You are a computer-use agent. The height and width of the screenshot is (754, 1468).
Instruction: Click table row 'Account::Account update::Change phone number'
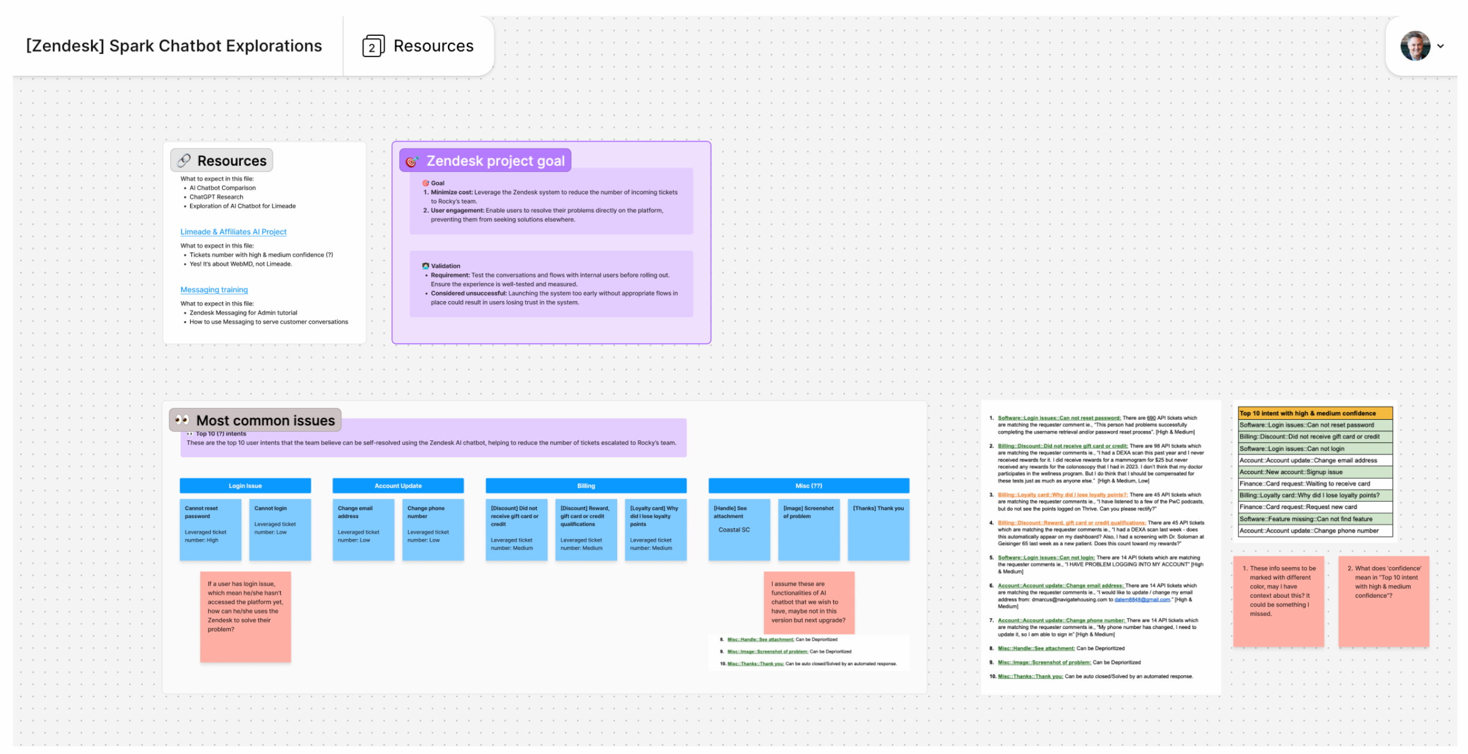[x=1315, y=531]
